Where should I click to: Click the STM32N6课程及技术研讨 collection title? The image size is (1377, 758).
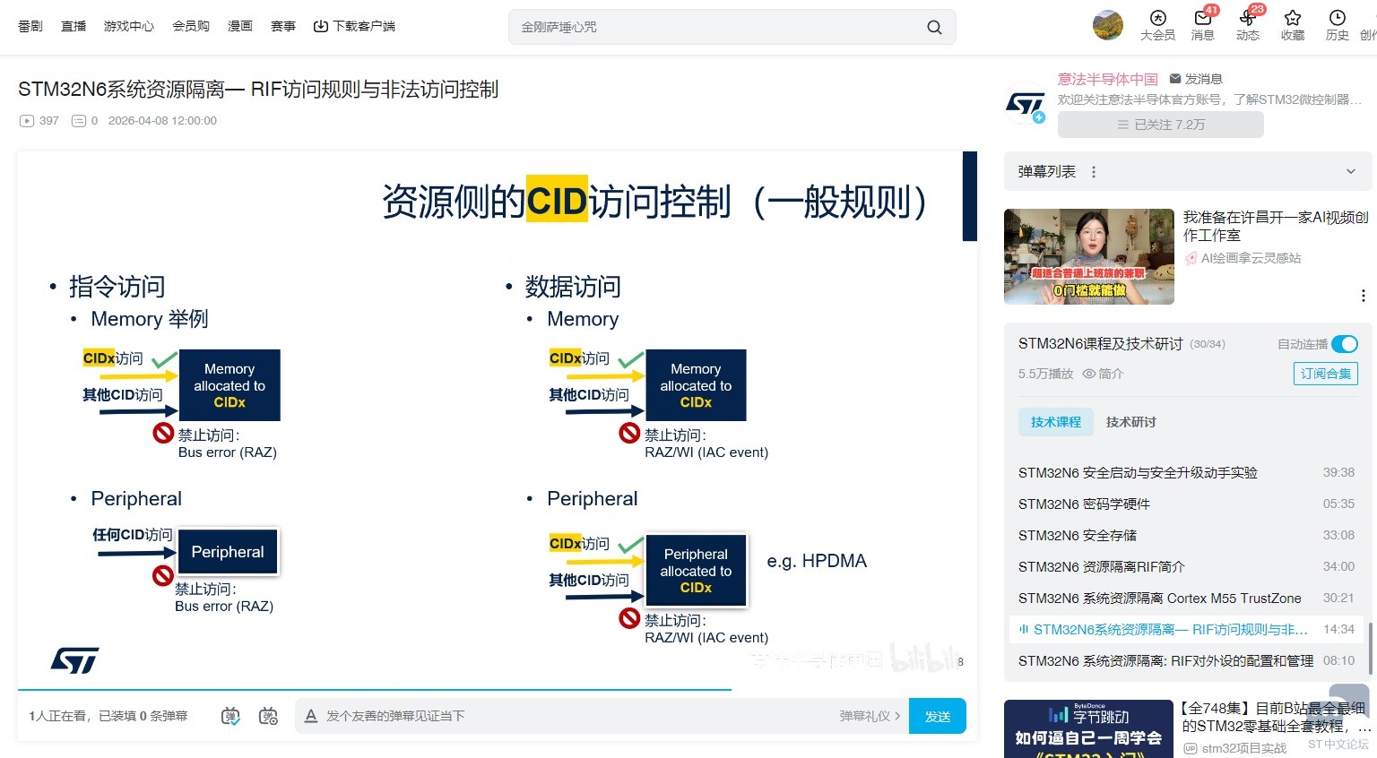(1101, 344)
